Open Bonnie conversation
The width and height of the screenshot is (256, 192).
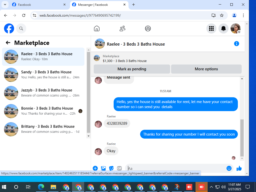click(43, 111)
